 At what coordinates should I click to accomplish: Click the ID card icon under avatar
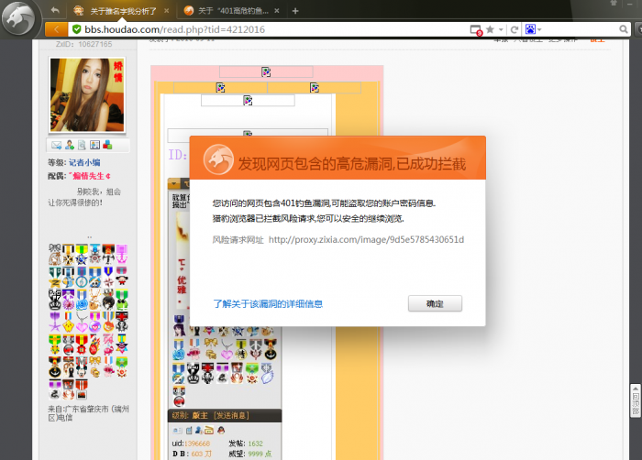coord(94,145)
